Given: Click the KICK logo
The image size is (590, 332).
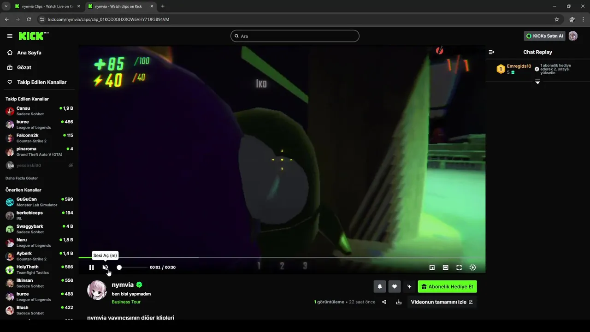Looking at the screenshot, I should coord(34,36).
